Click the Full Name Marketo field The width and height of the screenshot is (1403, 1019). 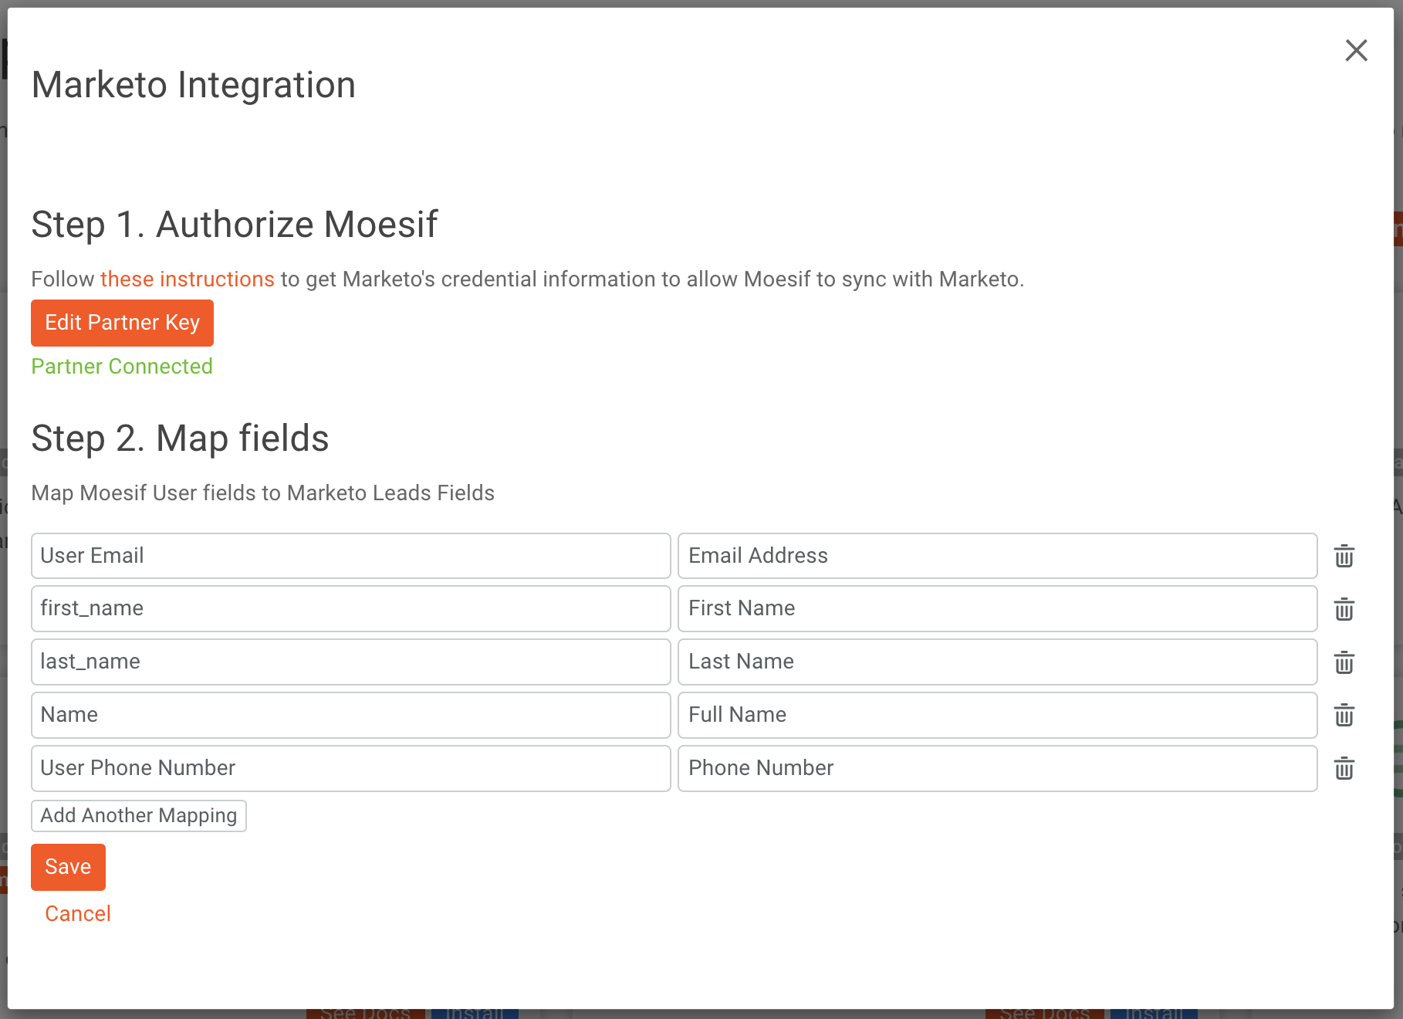[x=997, y=716]
